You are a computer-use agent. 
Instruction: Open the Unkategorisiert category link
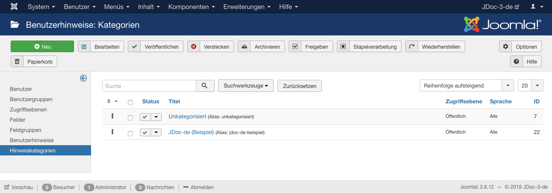click(188, 116)
